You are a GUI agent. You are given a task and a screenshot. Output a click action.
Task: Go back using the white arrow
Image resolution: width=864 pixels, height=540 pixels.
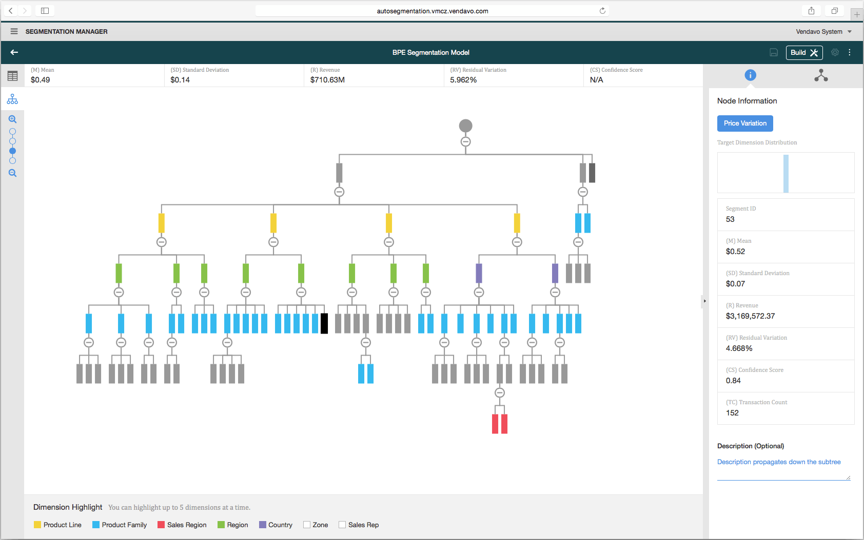[14, 52]
